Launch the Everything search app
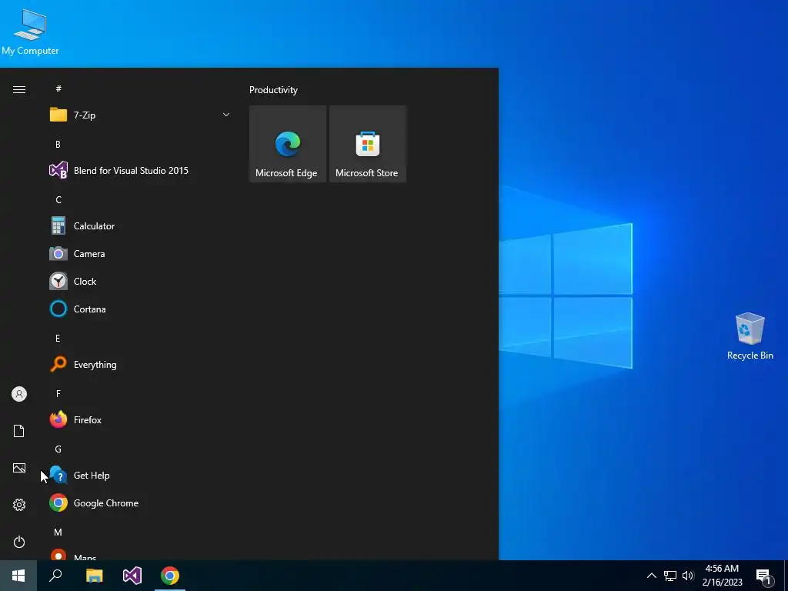Image resolution: width=788 pixels, height=591 pixels. click(141, 364)
